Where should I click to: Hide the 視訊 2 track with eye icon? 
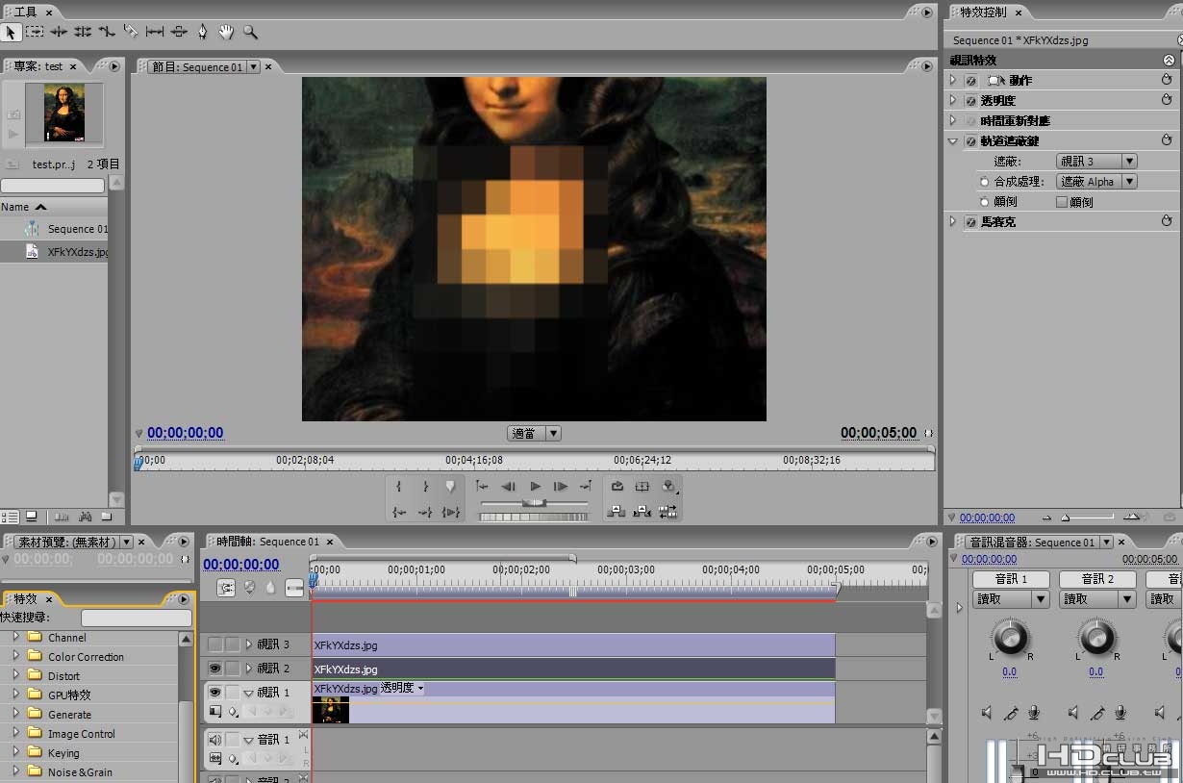point(214,668)
